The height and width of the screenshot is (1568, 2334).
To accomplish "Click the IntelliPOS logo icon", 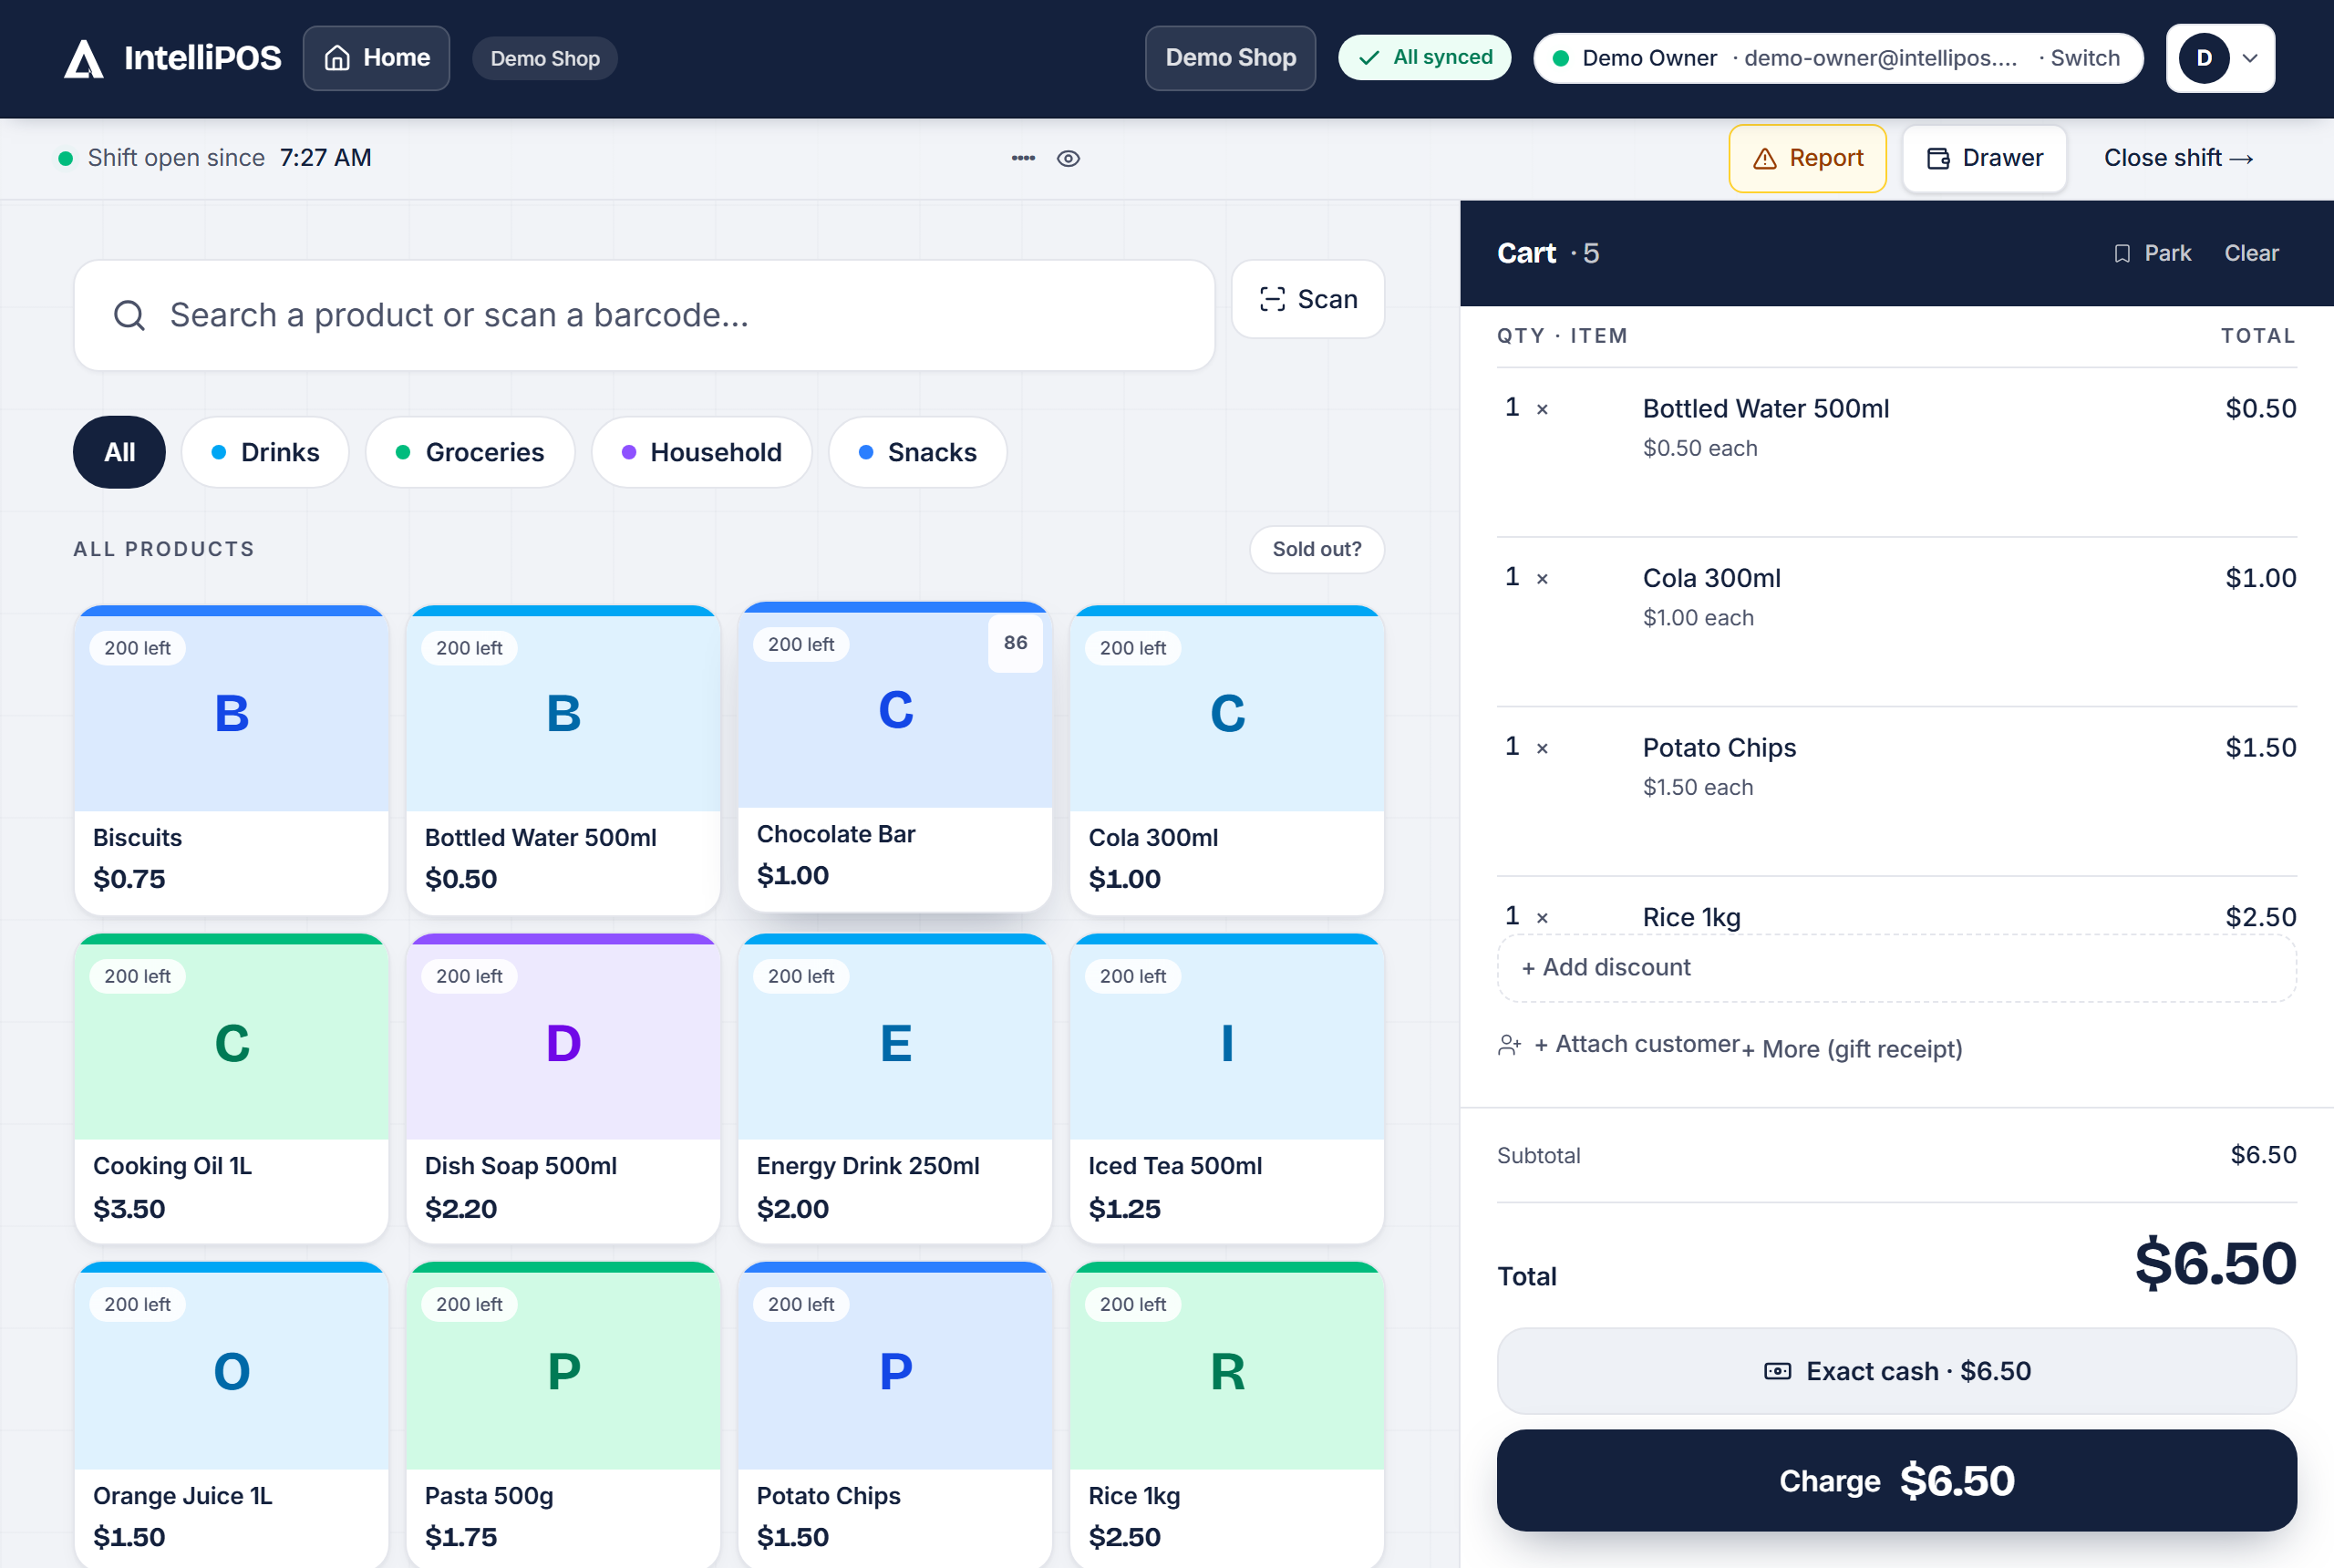I will [84, 58].
